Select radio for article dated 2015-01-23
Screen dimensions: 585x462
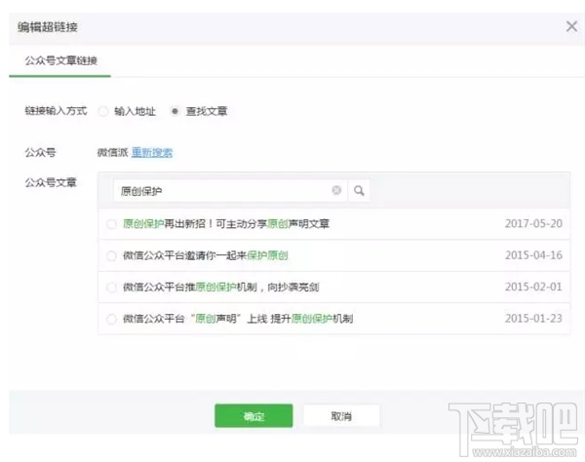tap(111, 319)
